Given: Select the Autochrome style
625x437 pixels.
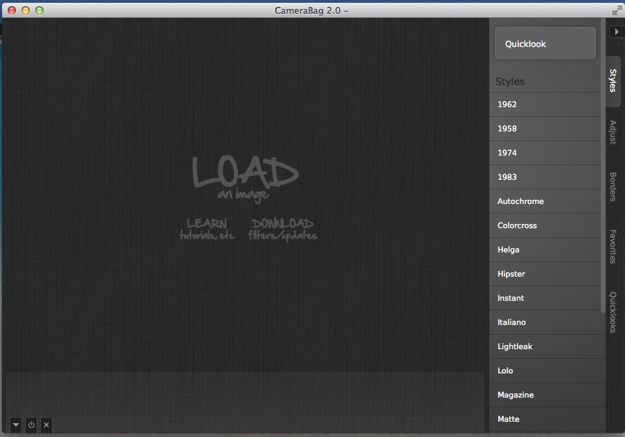Looking at the screenshot, I should pos(545,202).
